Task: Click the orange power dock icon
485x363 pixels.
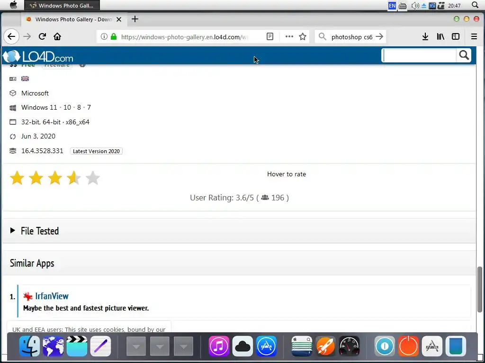Action: pos(408,346)
